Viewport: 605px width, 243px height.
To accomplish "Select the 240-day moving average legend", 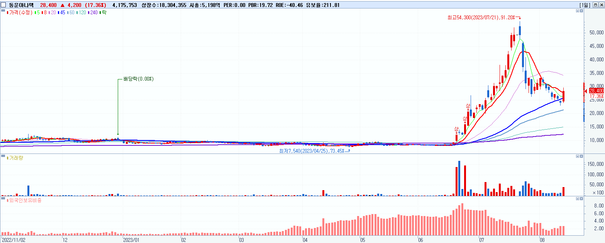I will (92, 13).
